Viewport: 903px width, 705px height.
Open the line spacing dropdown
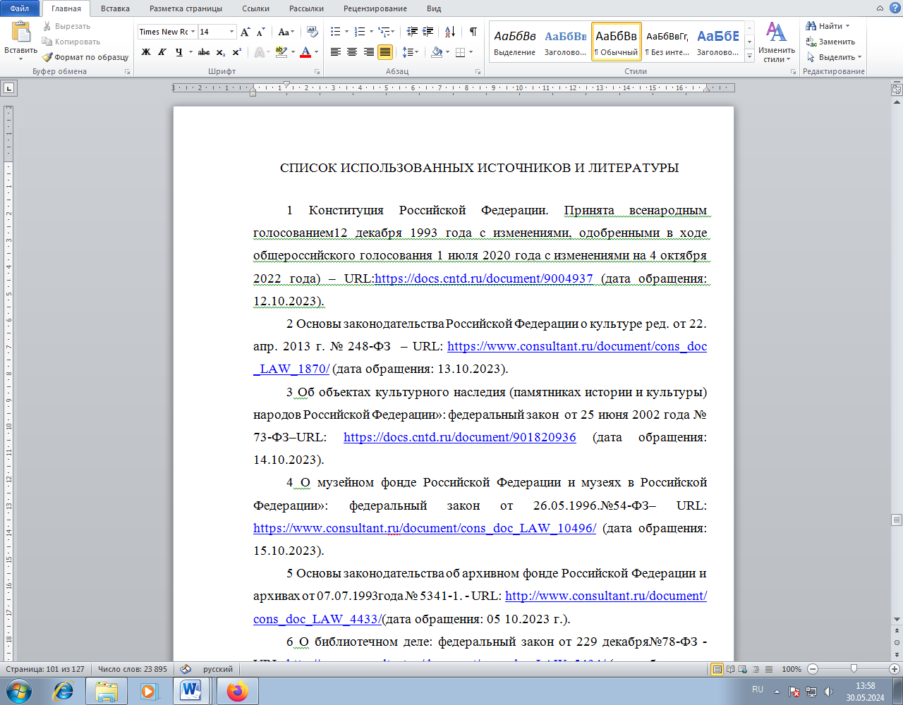tap(410, 52)
